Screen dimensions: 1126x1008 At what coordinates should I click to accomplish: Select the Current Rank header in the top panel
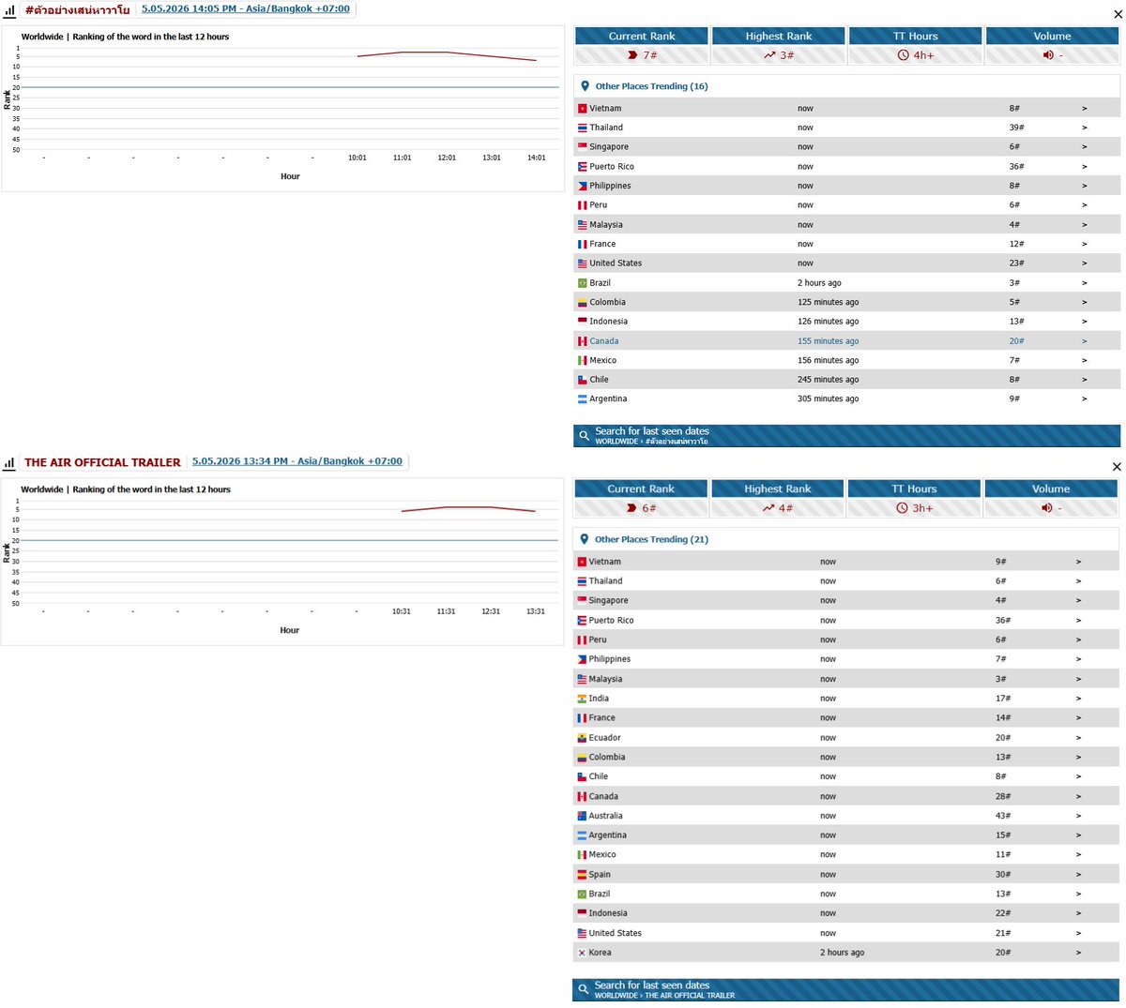tap(642, 36)
